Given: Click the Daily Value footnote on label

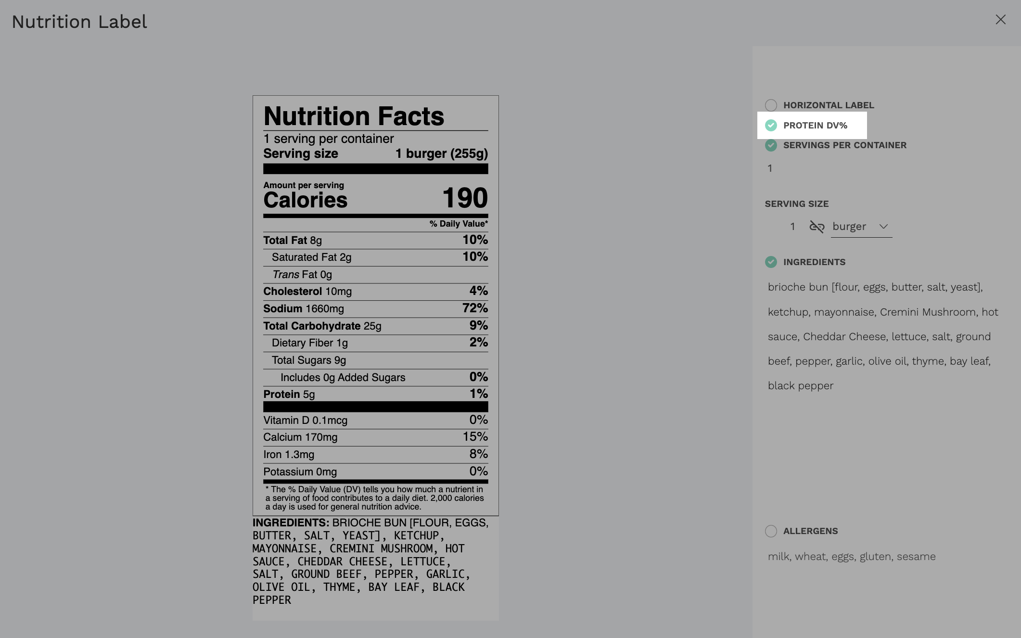Looking at the screenshot, I should click(375, 498).
